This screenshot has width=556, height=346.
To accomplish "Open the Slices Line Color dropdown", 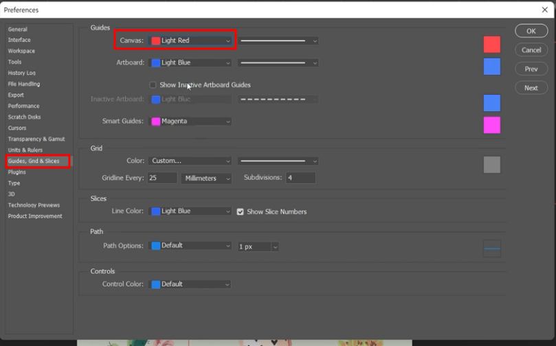I will click(190, 211).
